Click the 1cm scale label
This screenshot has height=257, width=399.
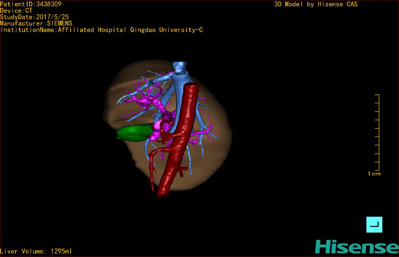tap(374, 174)
